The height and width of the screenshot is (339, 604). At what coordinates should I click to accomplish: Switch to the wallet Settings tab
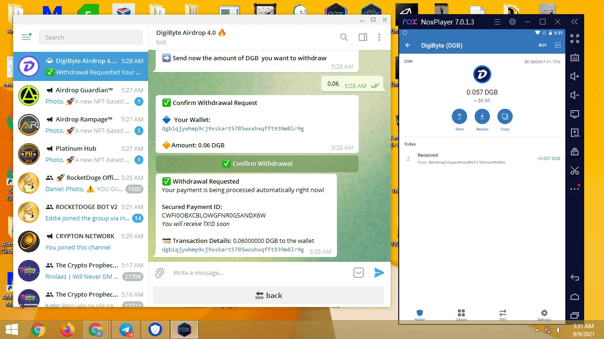point(544,315)
